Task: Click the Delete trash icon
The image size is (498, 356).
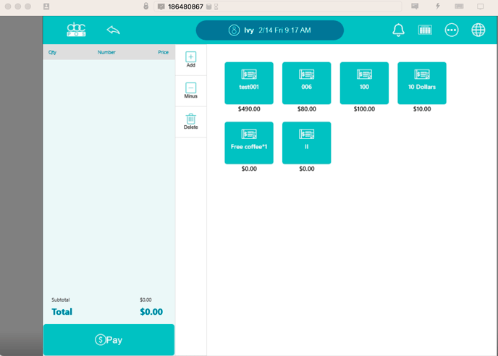Action: pyautogui.click(x=191, y=121)
